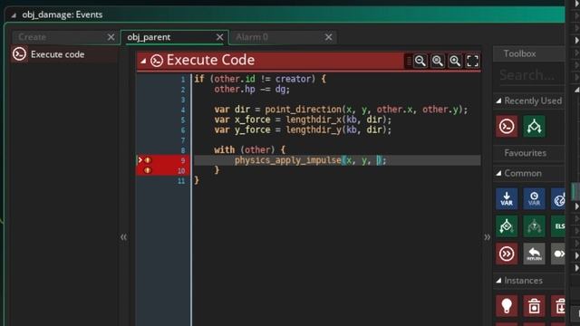Toggle fullscreen for Execute Code editor
580x326 pixels.
tap(472, 61)
